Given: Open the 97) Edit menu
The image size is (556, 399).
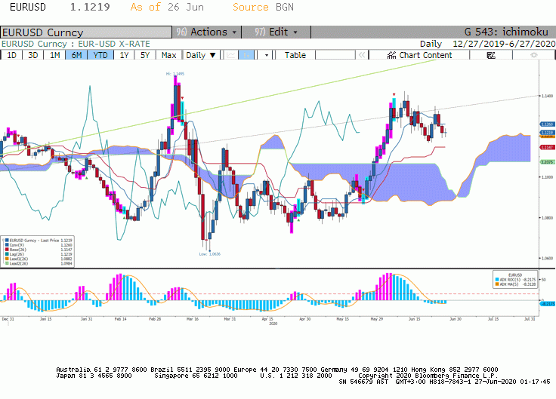Looking at the screenshot, I should click(276, 32).
